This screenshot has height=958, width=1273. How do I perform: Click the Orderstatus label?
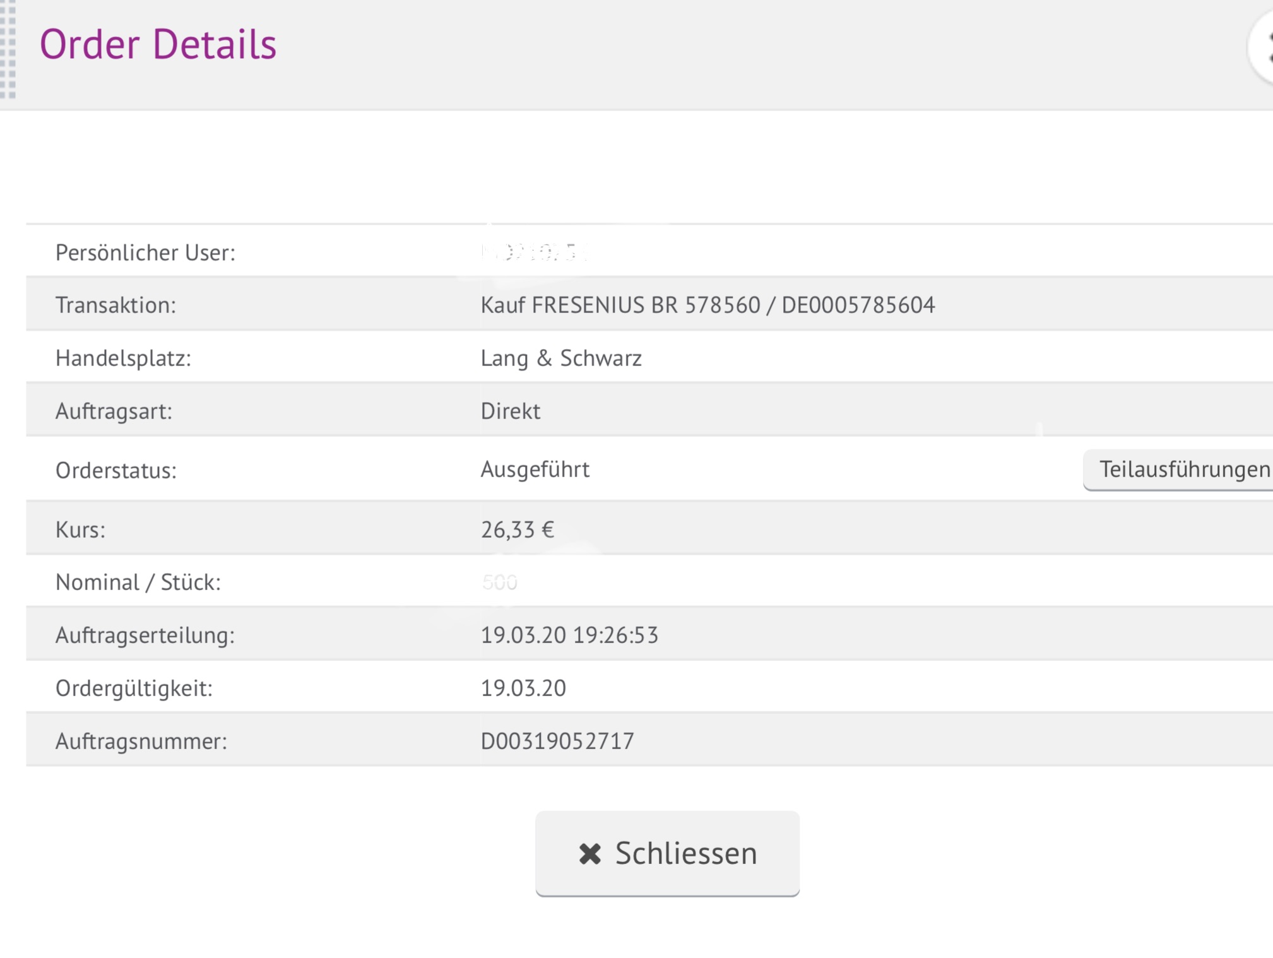(116, 471)
